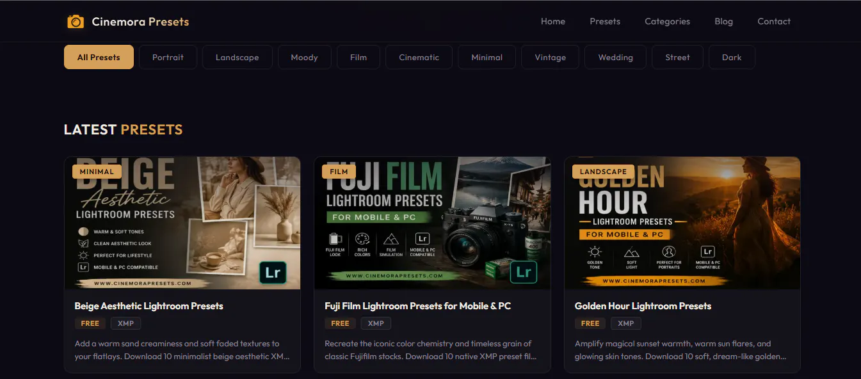
Task: Open Fuji Film Lightroom Presets title link
Action: pos(417,306)
